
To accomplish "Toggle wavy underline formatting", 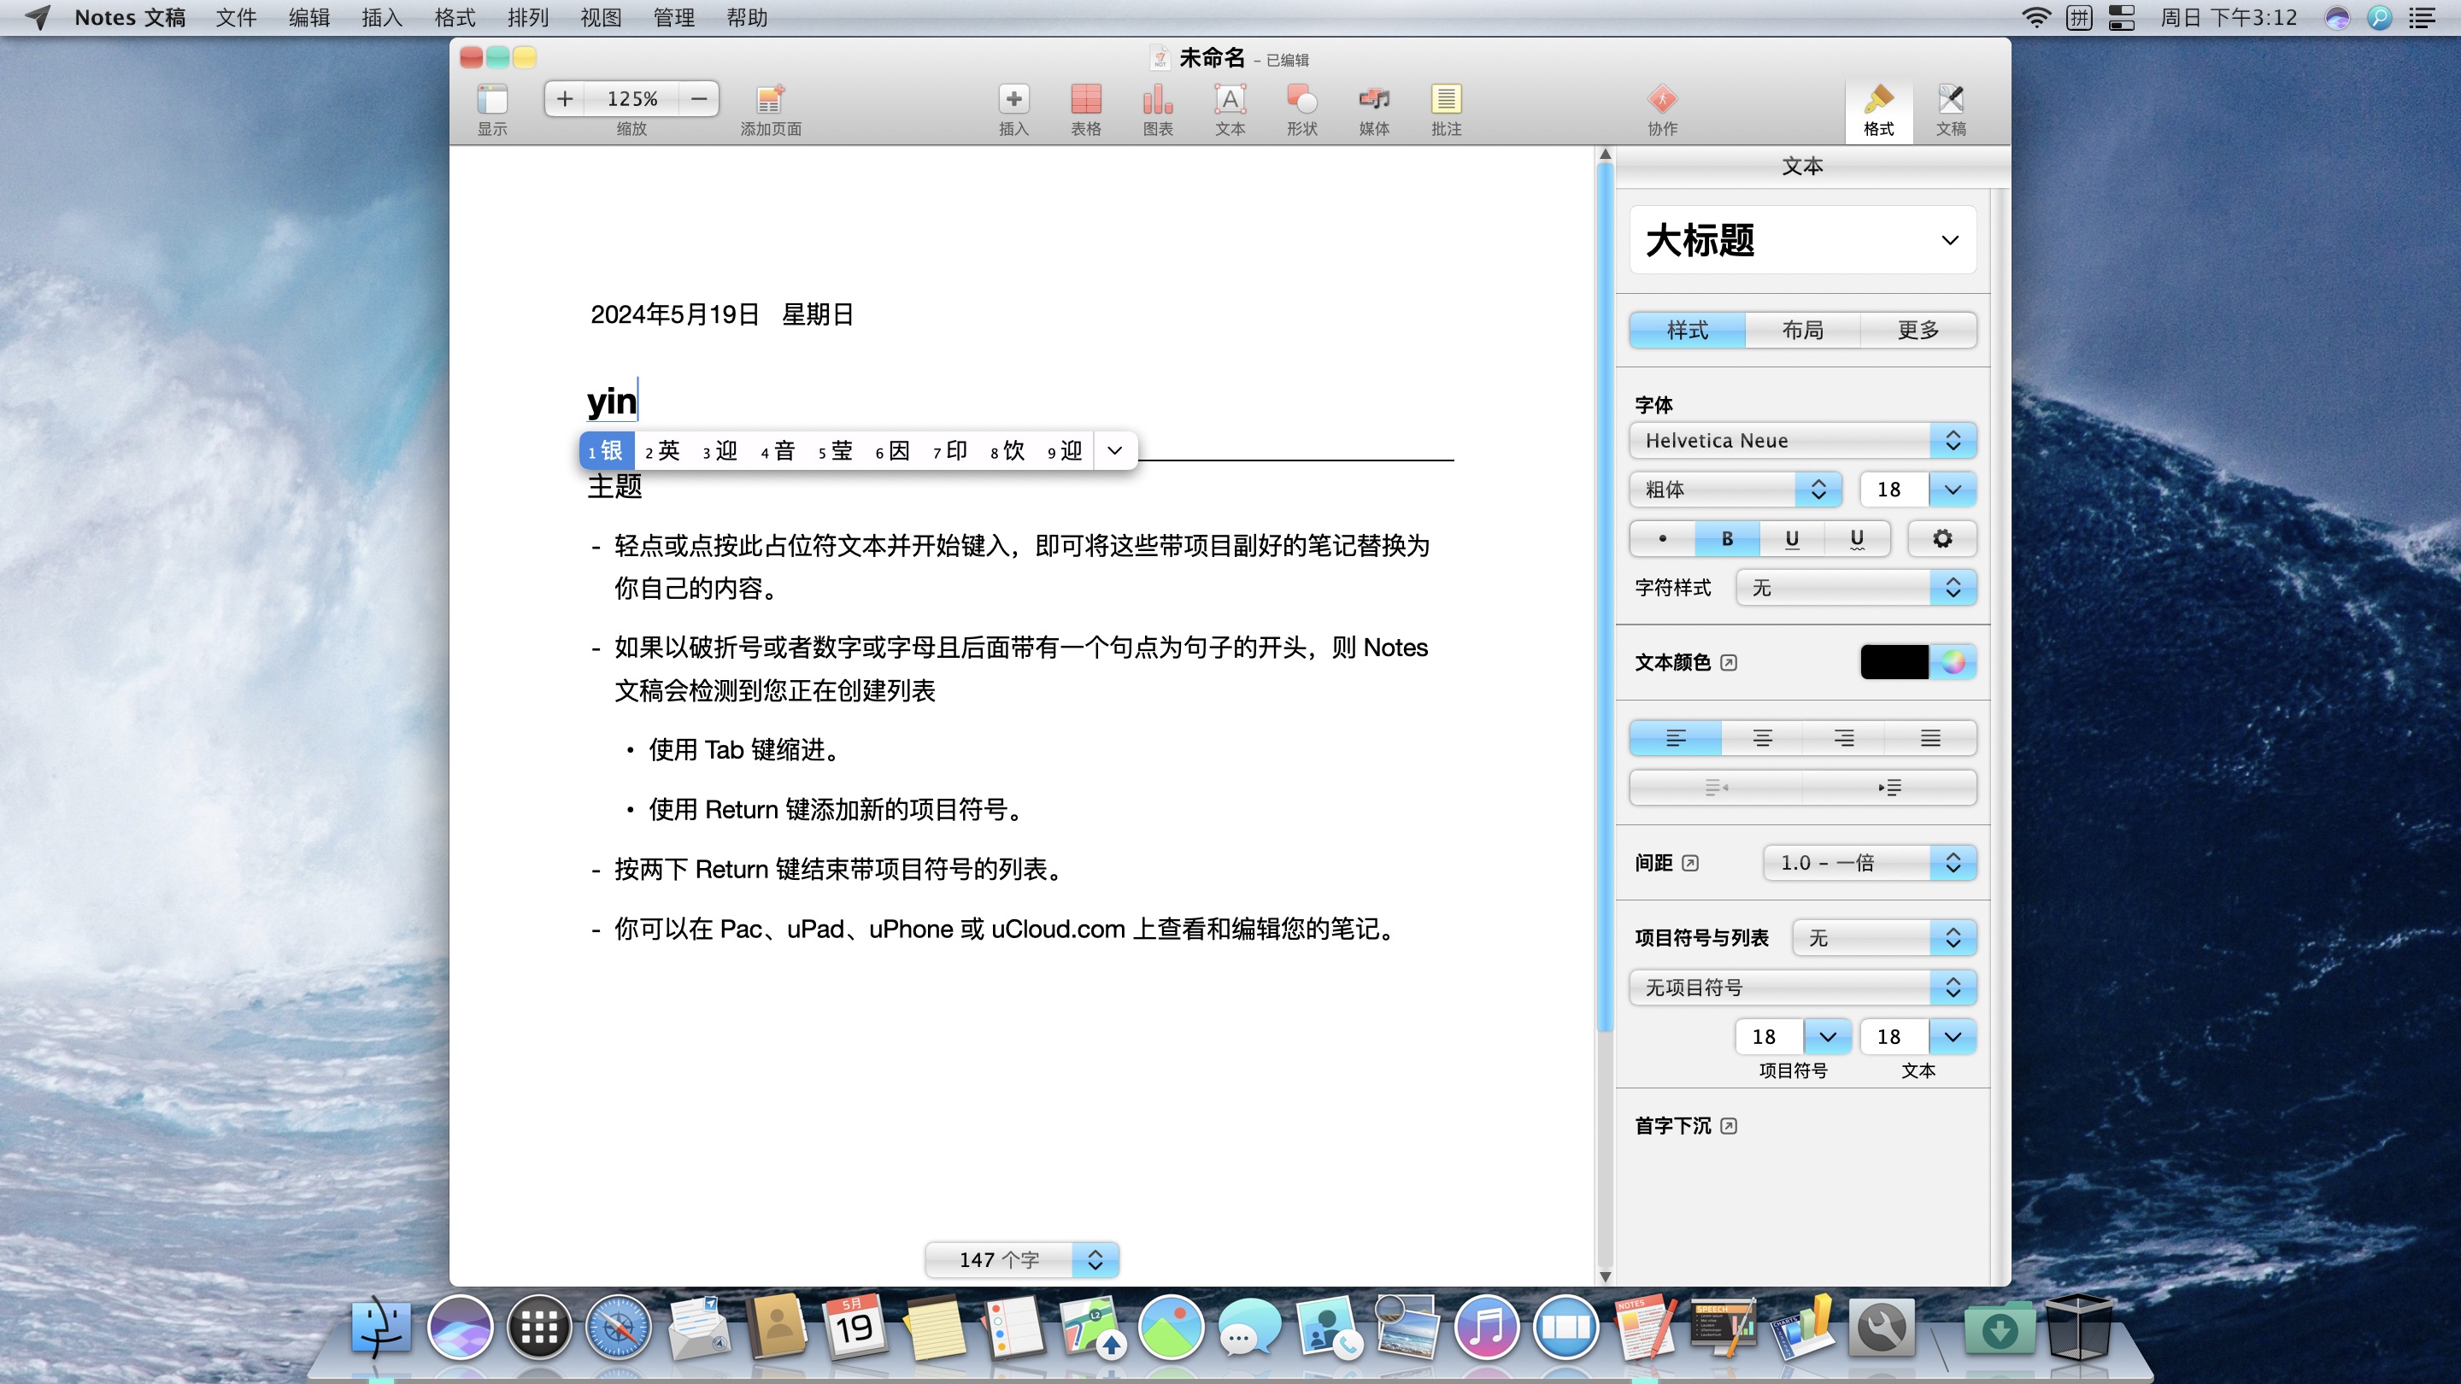I will [x=1856, y=539].
